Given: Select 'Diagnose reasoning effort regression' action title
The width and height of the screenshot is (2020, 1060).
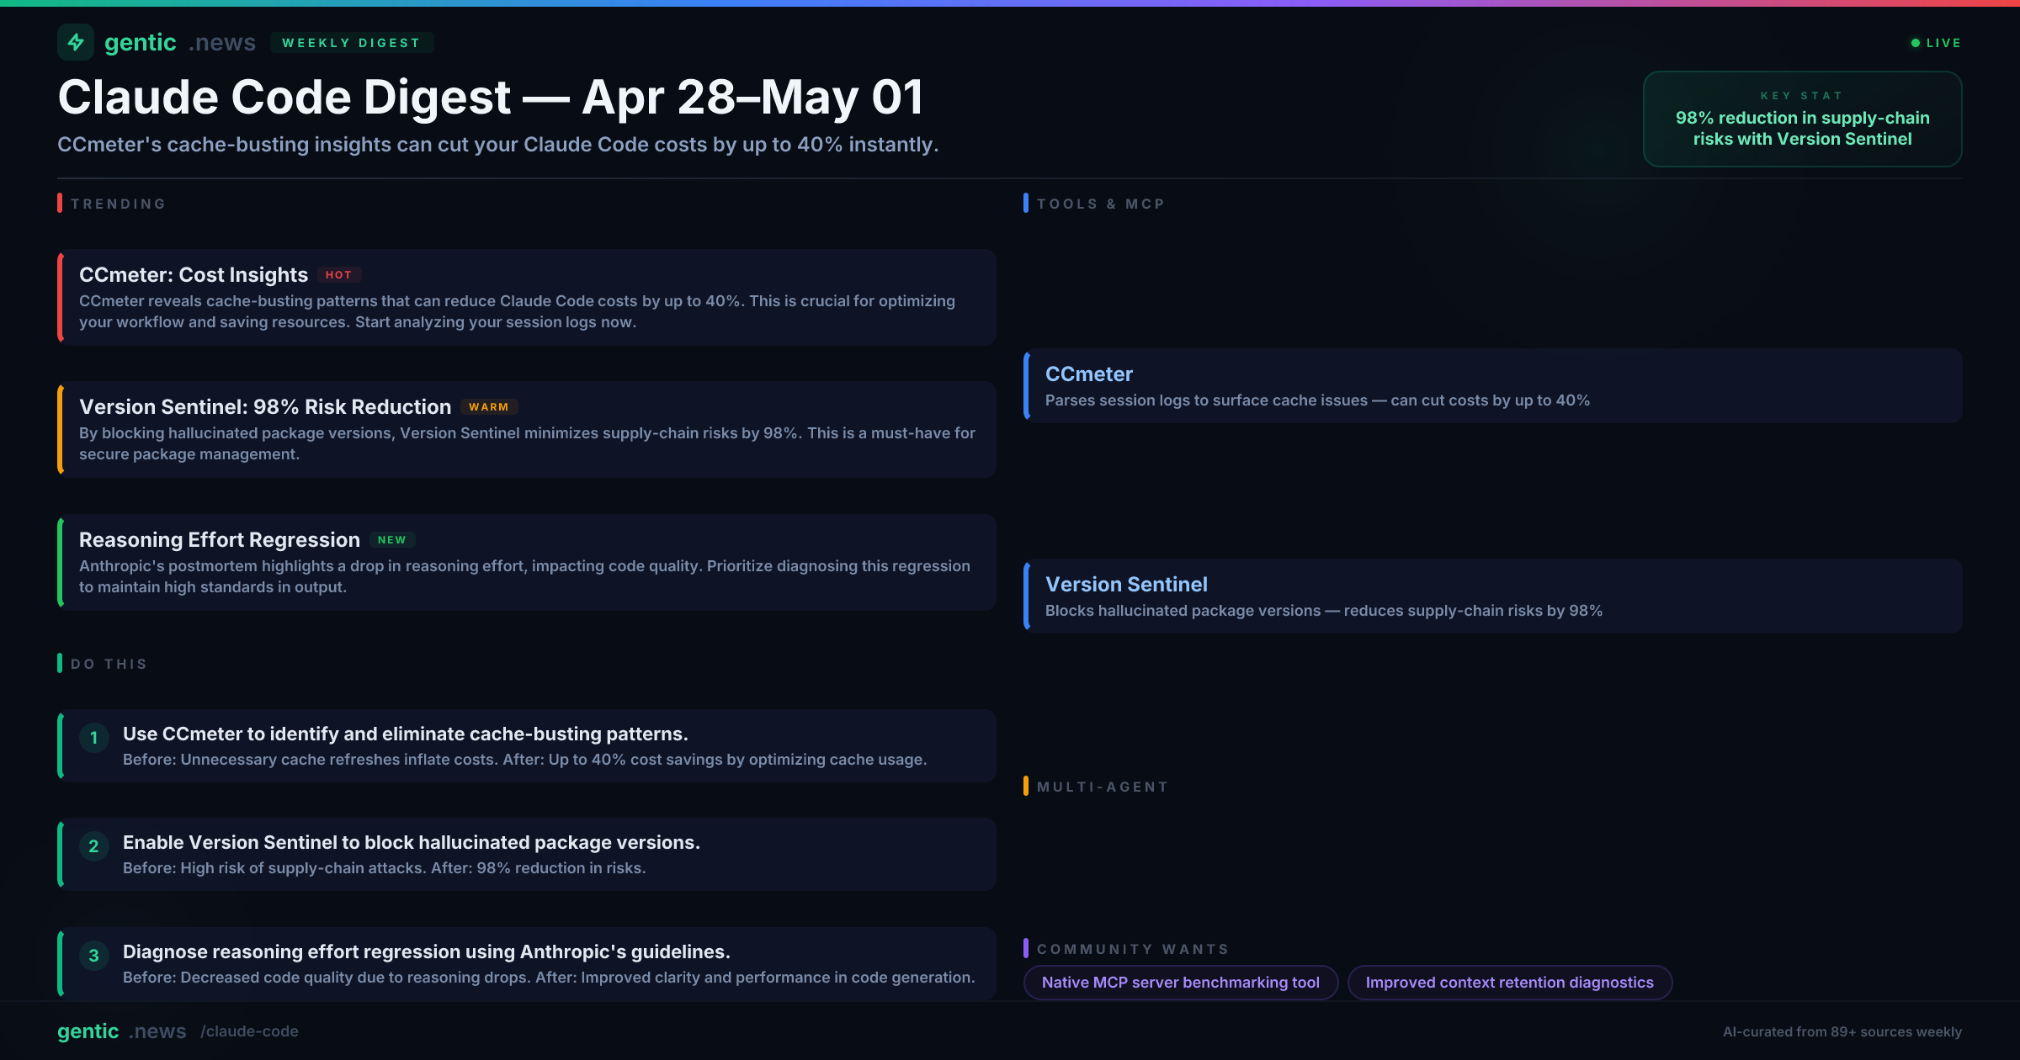Looking at the screenshot, I should [x=427, y=951].
